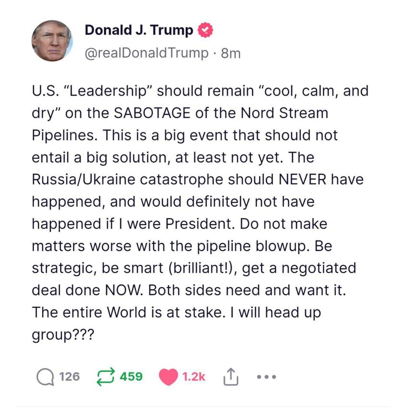The width and height of the screenshot is (405, 410).
Task: Click the closing word group???
Action: [63, 335]
